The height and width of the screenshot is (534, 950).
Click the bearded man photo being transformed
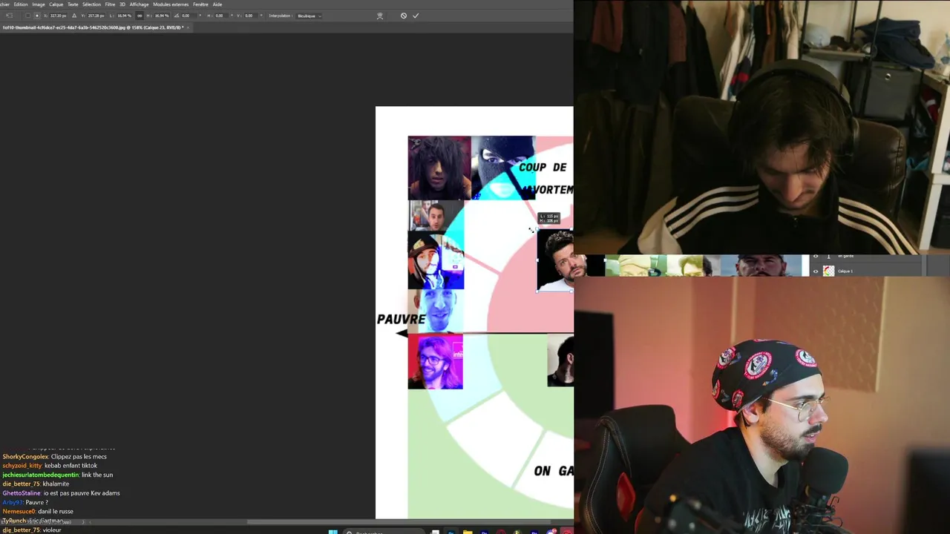tap(555, 260)
